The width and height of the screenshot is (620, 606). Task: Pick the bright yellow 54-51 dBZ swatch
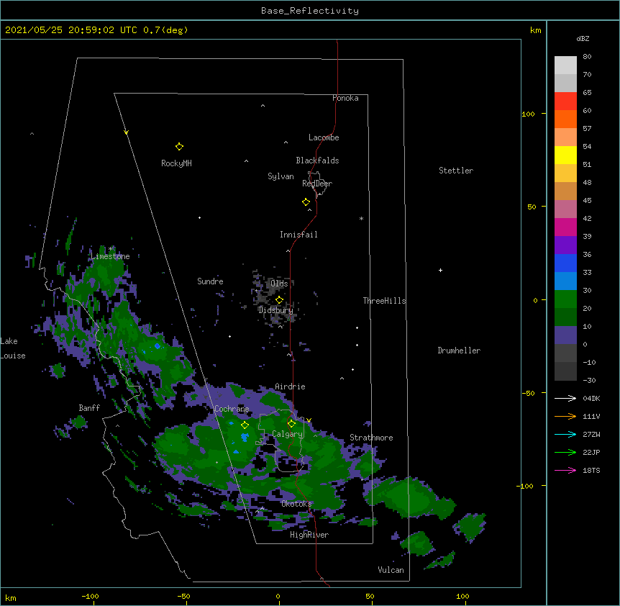(x=565, y=155)
